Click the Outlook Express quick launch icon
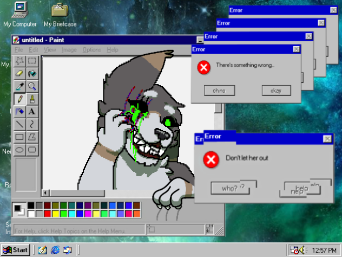Screen dimensions: 342x257 [x=68, y=250]
